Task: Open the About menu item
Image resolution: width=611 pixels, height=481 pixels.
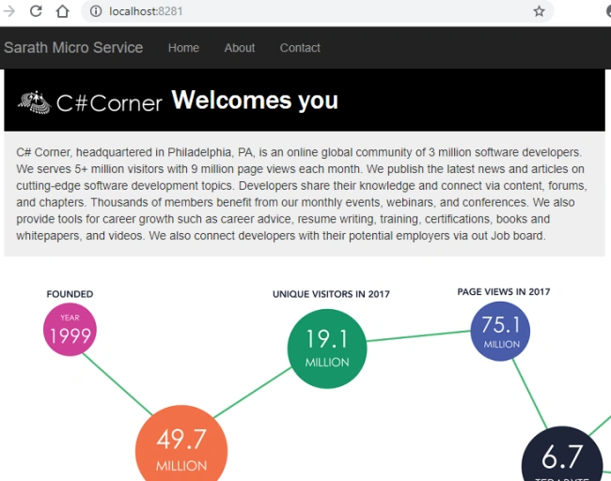Action: pyautogui.click(x=240, y=48)
